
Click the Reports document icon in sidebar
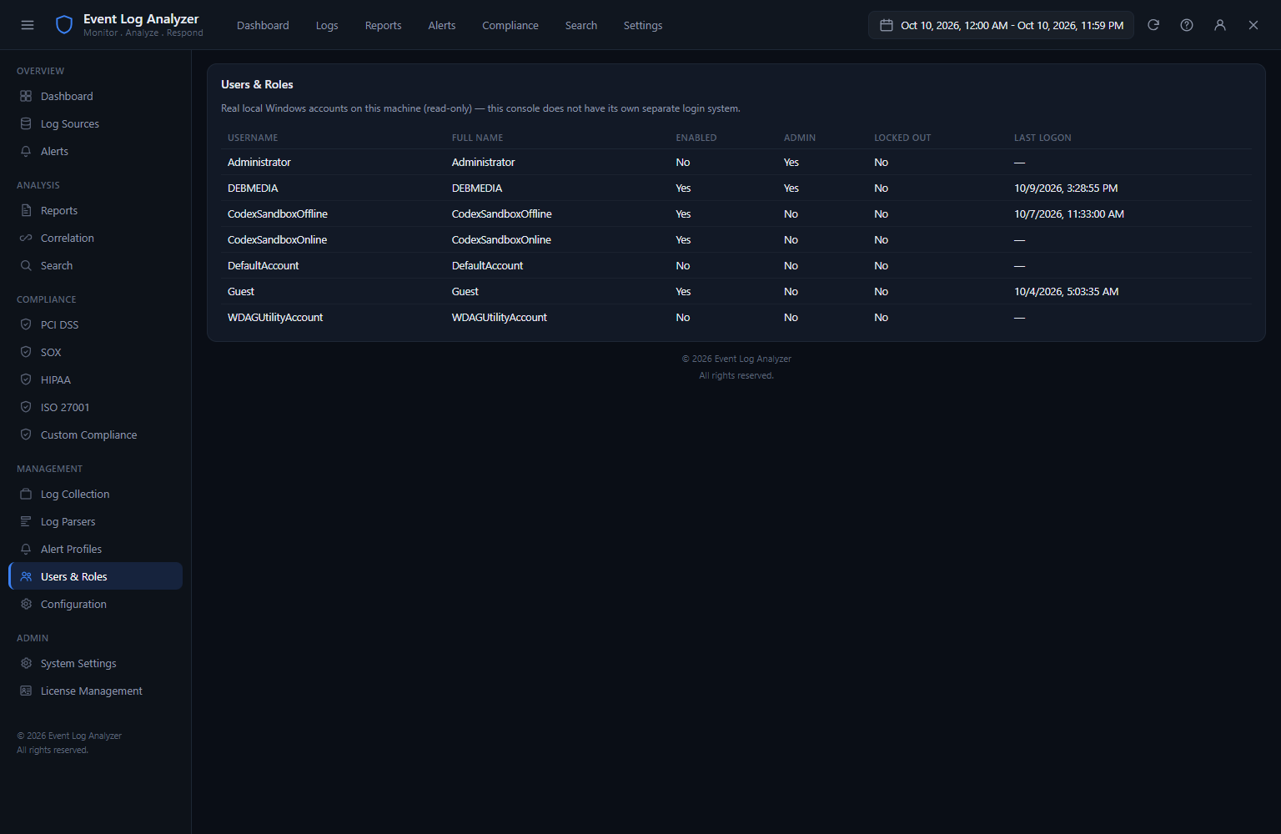point(26,210)
